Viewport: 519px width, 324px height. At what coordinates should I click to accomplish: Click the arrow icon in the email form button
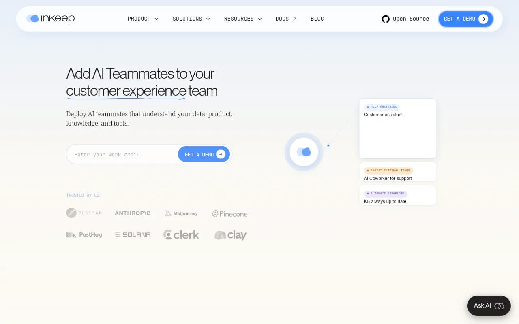[221, 154]
